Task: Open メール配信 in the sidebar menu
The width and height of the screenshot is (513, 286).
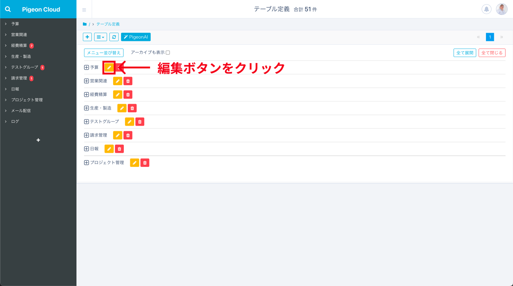Action: click(21, 111)
